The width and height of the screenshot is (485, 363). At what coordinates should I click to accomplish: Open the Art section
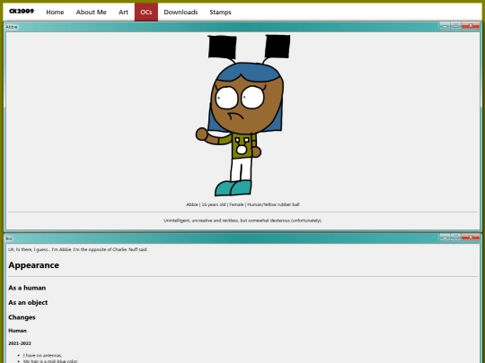pyautogui.click(x=123, y=12)
